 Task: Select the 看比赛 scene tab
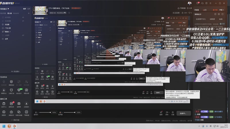coord(9,13)
